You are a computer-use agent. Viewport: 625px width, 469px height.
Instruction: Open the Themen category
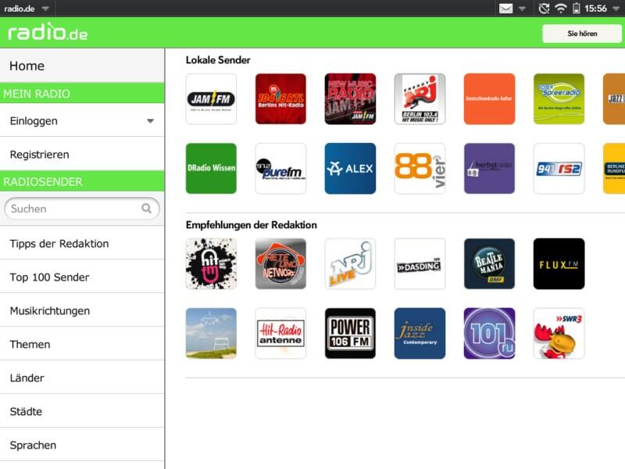coord(82,344)
